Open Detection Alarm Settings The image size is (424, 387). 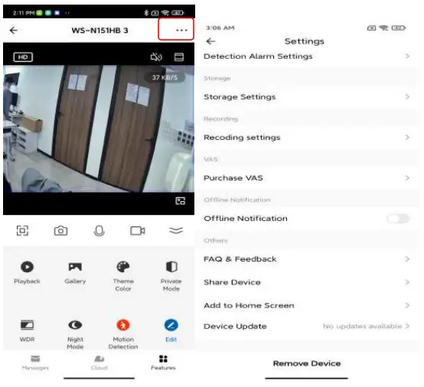pos(307,56)
